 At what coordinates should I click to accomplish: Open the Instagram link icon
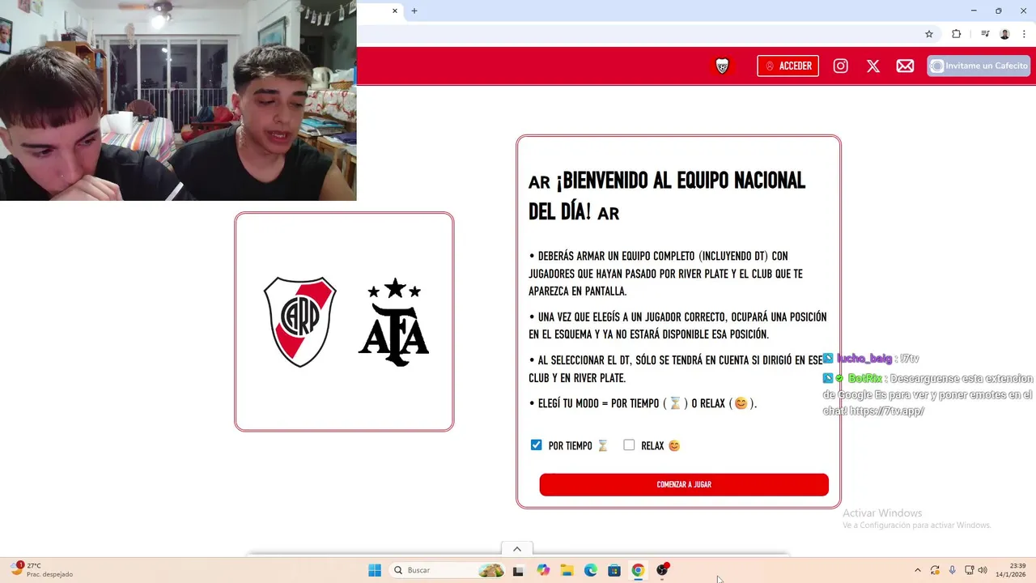pyautogui.click(x=841, y=66)
